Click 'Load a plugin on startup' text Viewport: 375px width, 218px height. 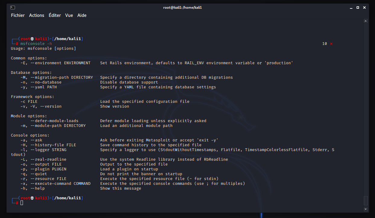point(129,169)
